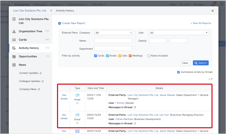Disable Summarize emails by thread
Image resolution: width=226 pixels, height=134 pixels.
pyautogui.click(x=178, y=72)
